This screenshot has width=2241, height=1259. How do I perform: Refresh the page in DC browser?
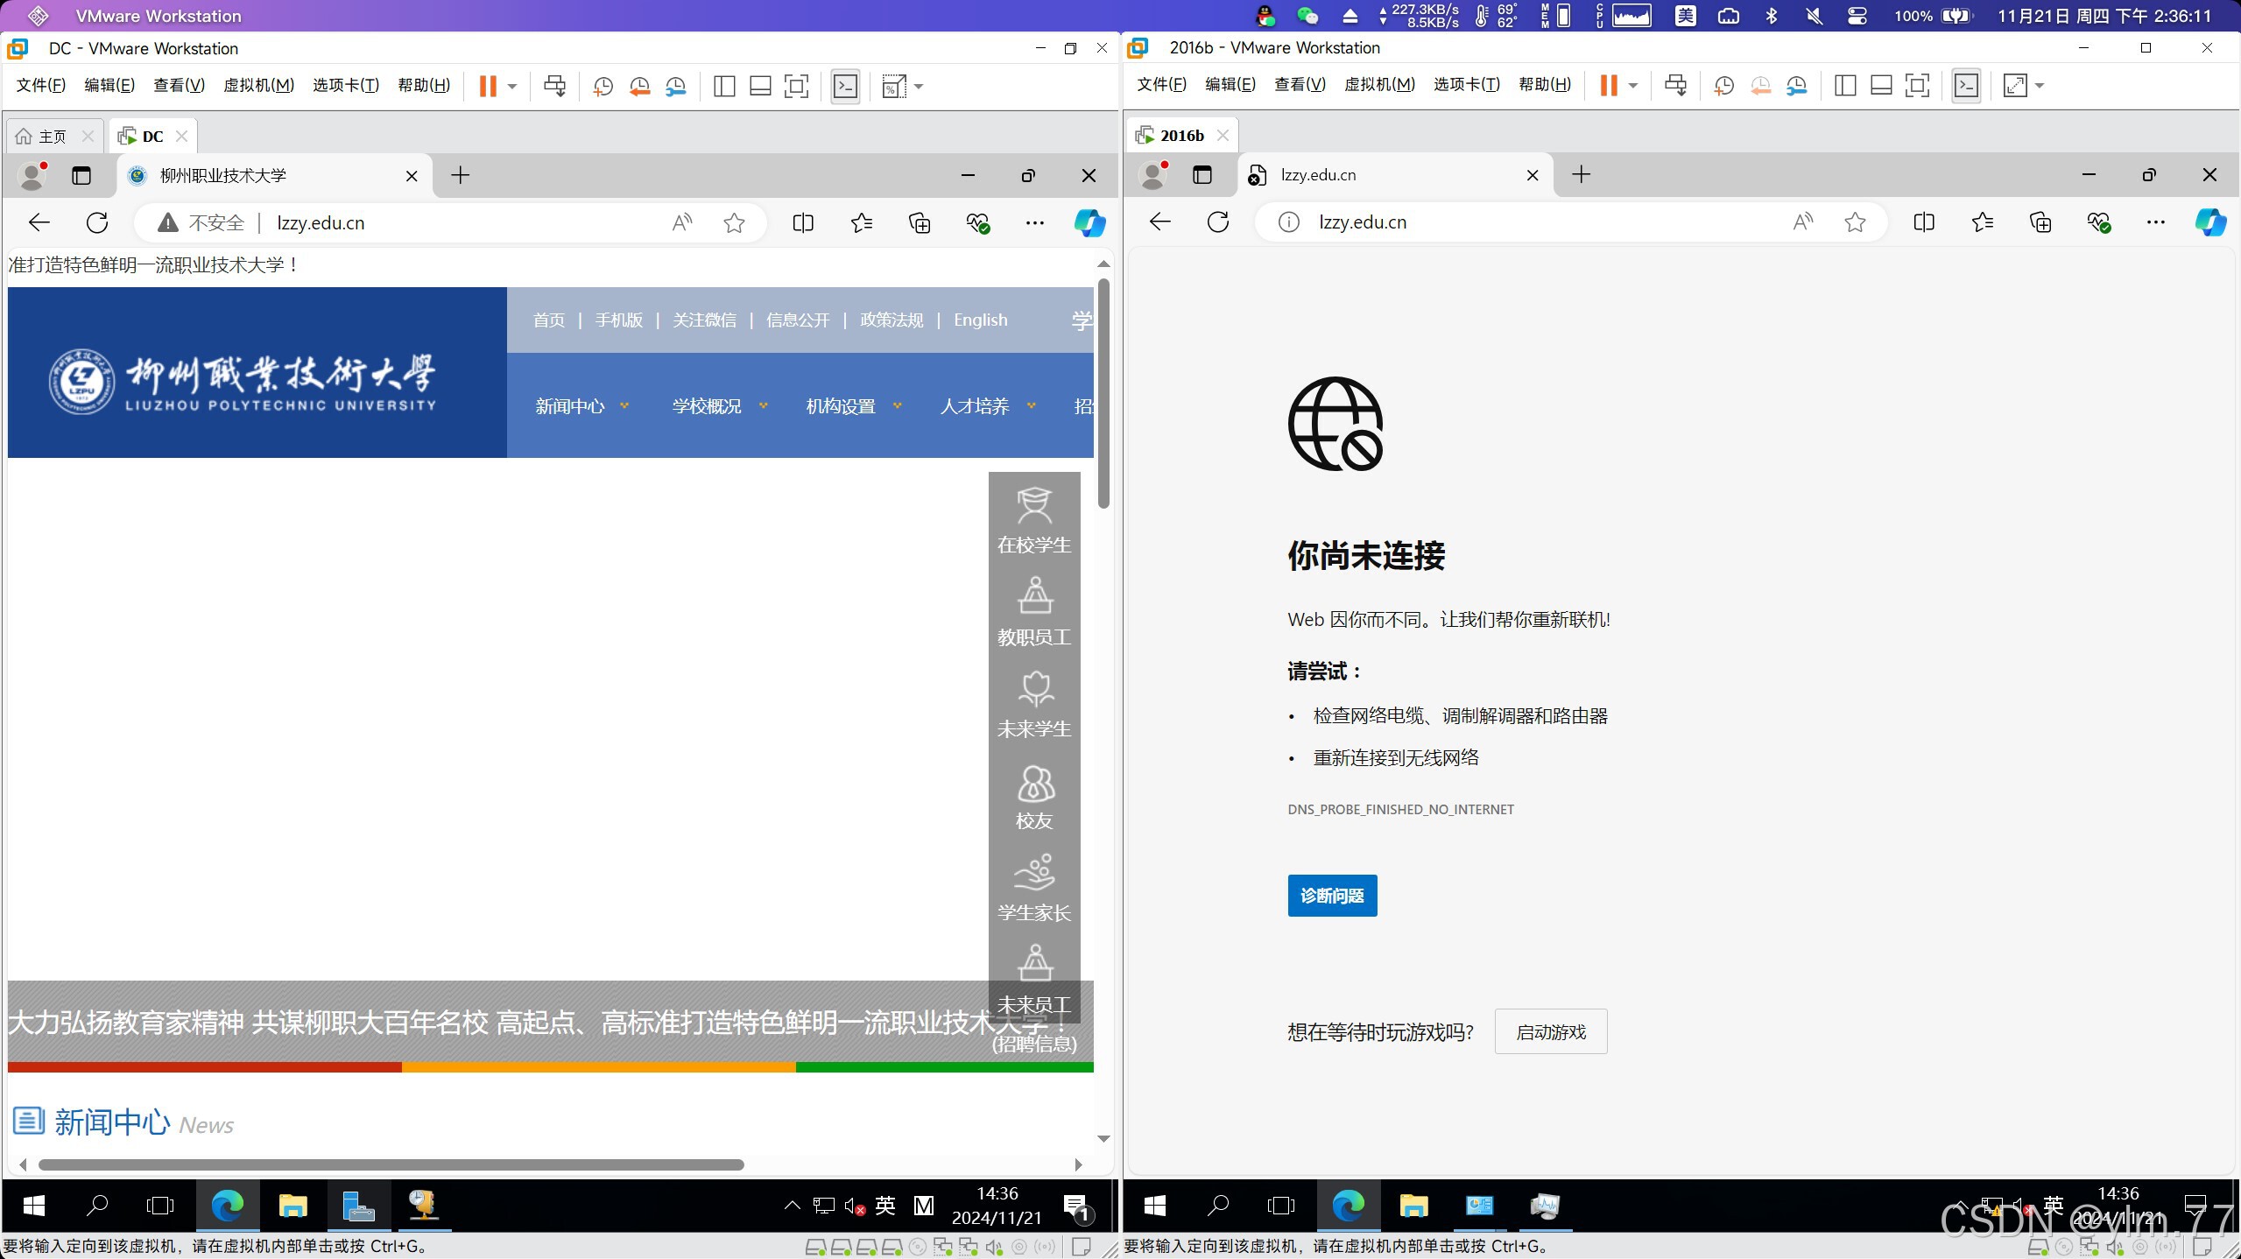click(x=97, y=222)
